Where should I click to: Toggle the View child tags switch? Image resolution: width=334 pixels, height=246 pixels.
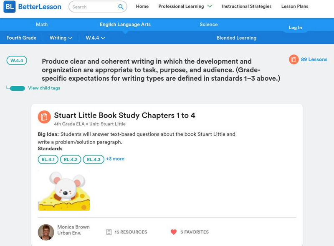pyautogui.click(x=18, y=88)
